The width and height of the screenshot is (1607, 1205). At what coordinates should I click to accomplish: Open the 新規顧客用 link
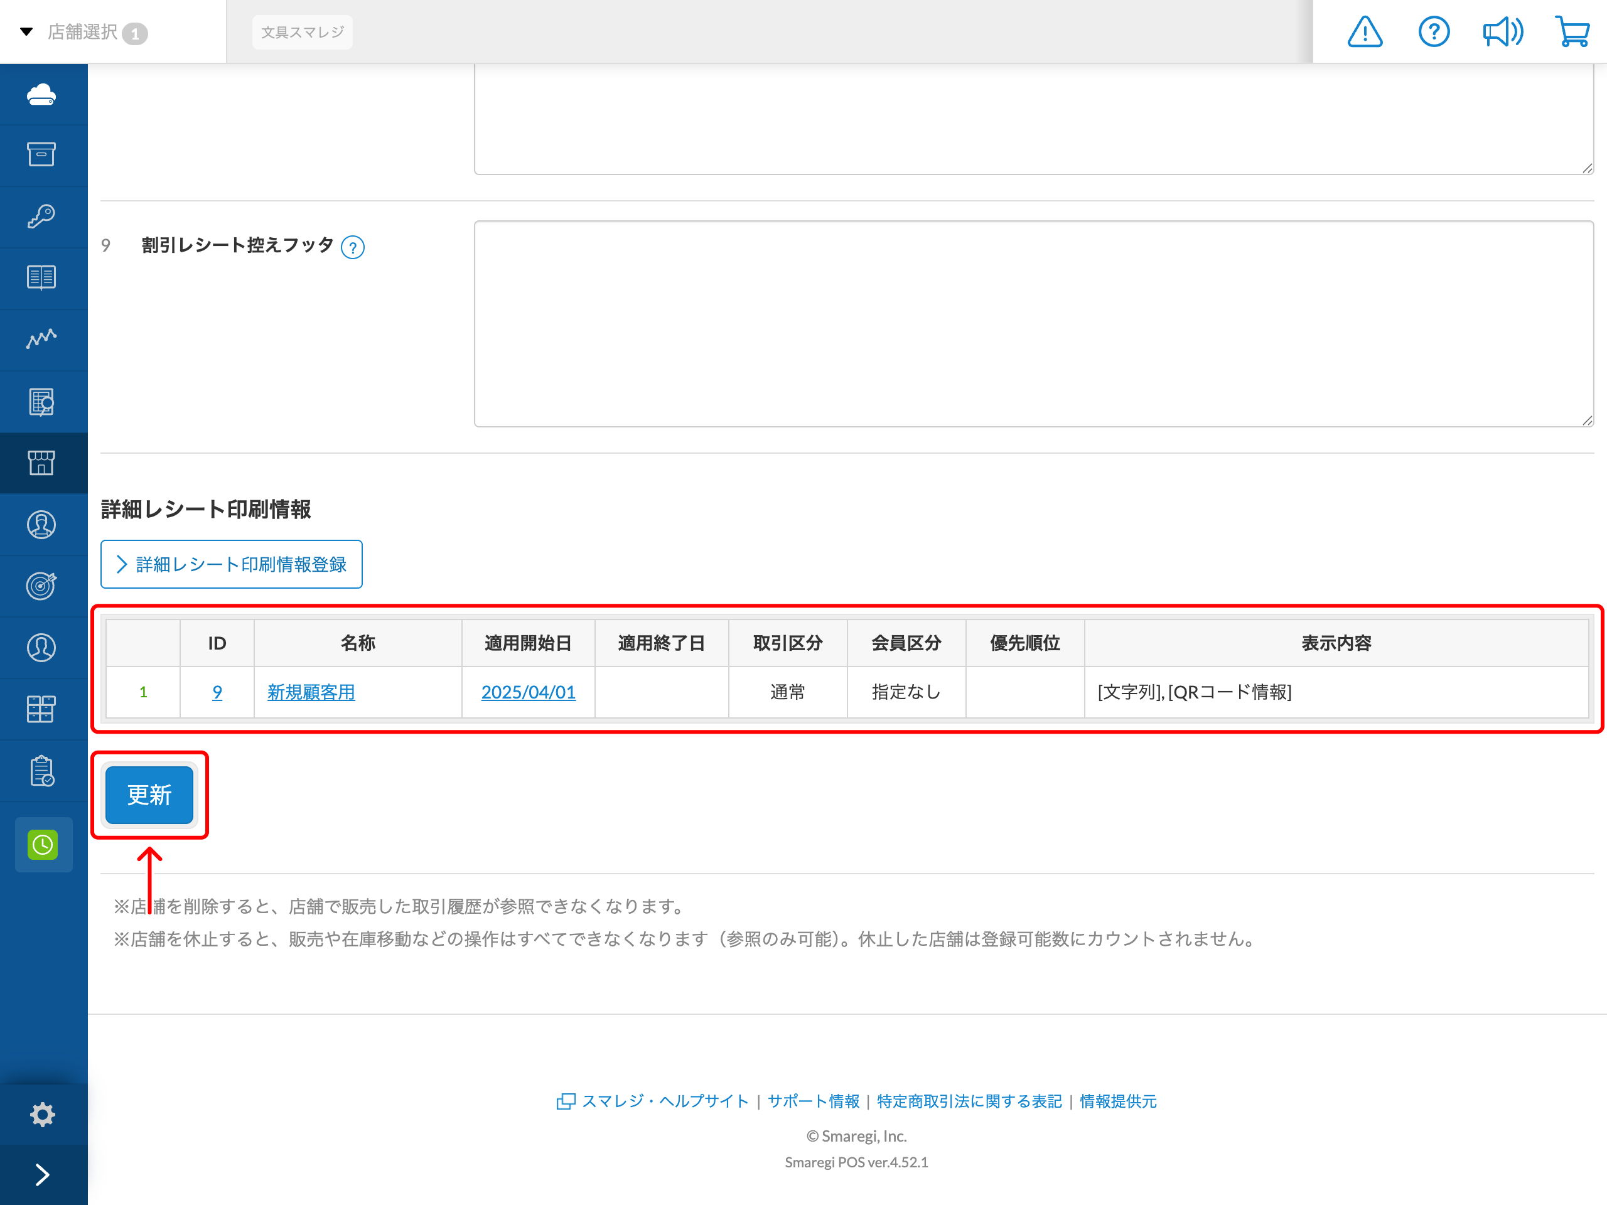click(x=311, y=692)
